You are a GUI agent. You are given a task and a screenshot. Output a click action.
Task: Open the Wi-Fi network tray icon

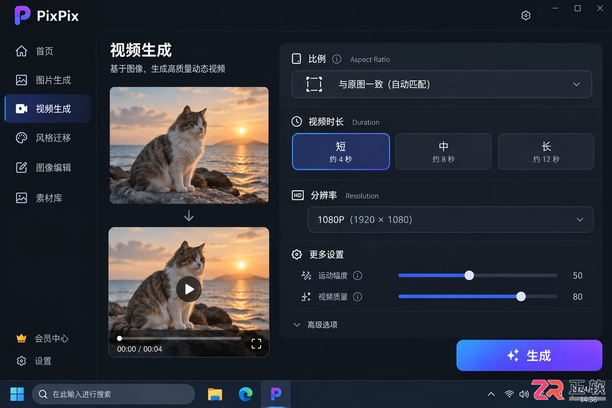[x=509, y=394]
